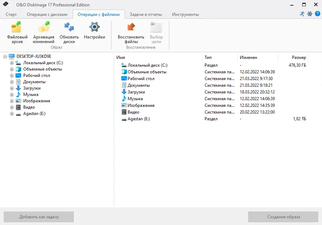The image size is (322, 225).
Task: Click Документы icon in file list
Action: click(124, 85)
